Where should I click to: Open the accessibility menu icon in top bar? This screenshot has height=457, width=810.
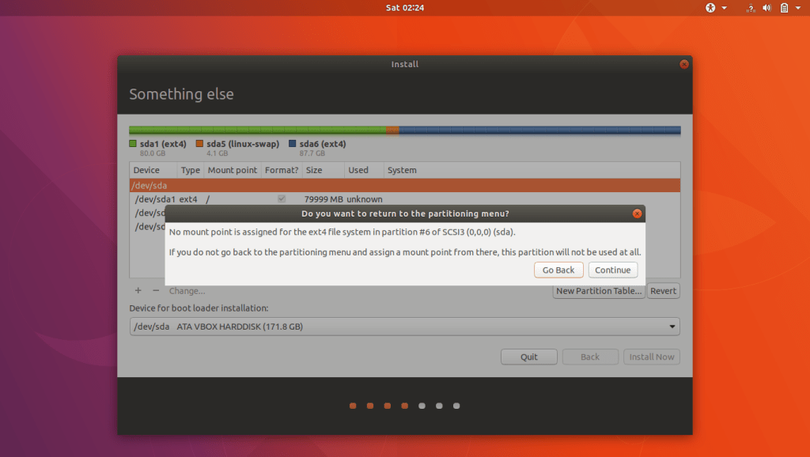click(x=710, y=8)
